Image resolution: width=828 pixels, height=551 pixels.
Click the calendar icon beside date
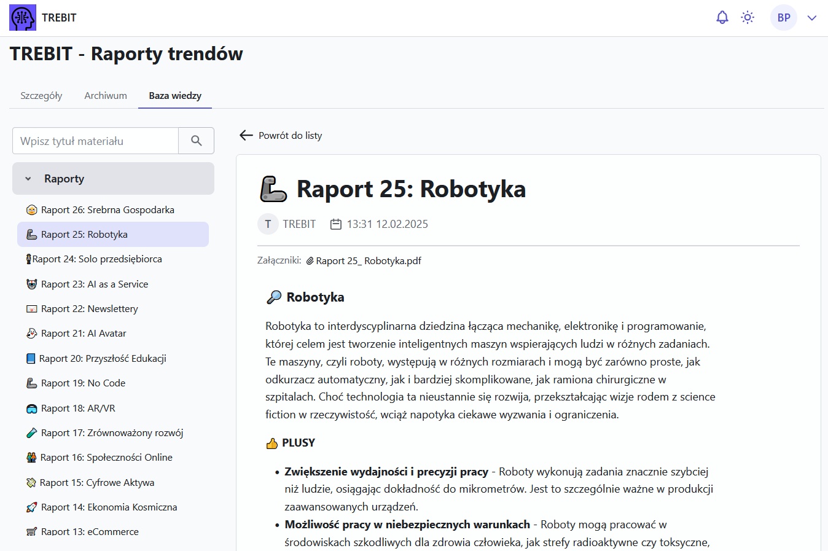pos(336,224)
